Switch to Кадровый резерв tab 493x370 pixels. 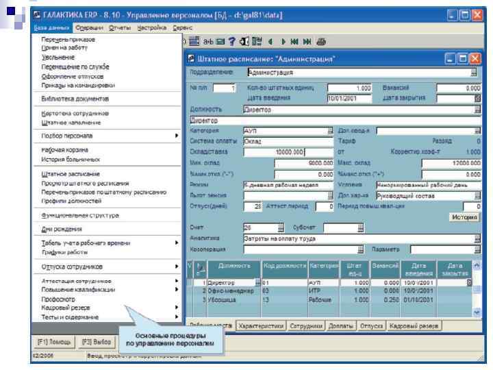414,326
